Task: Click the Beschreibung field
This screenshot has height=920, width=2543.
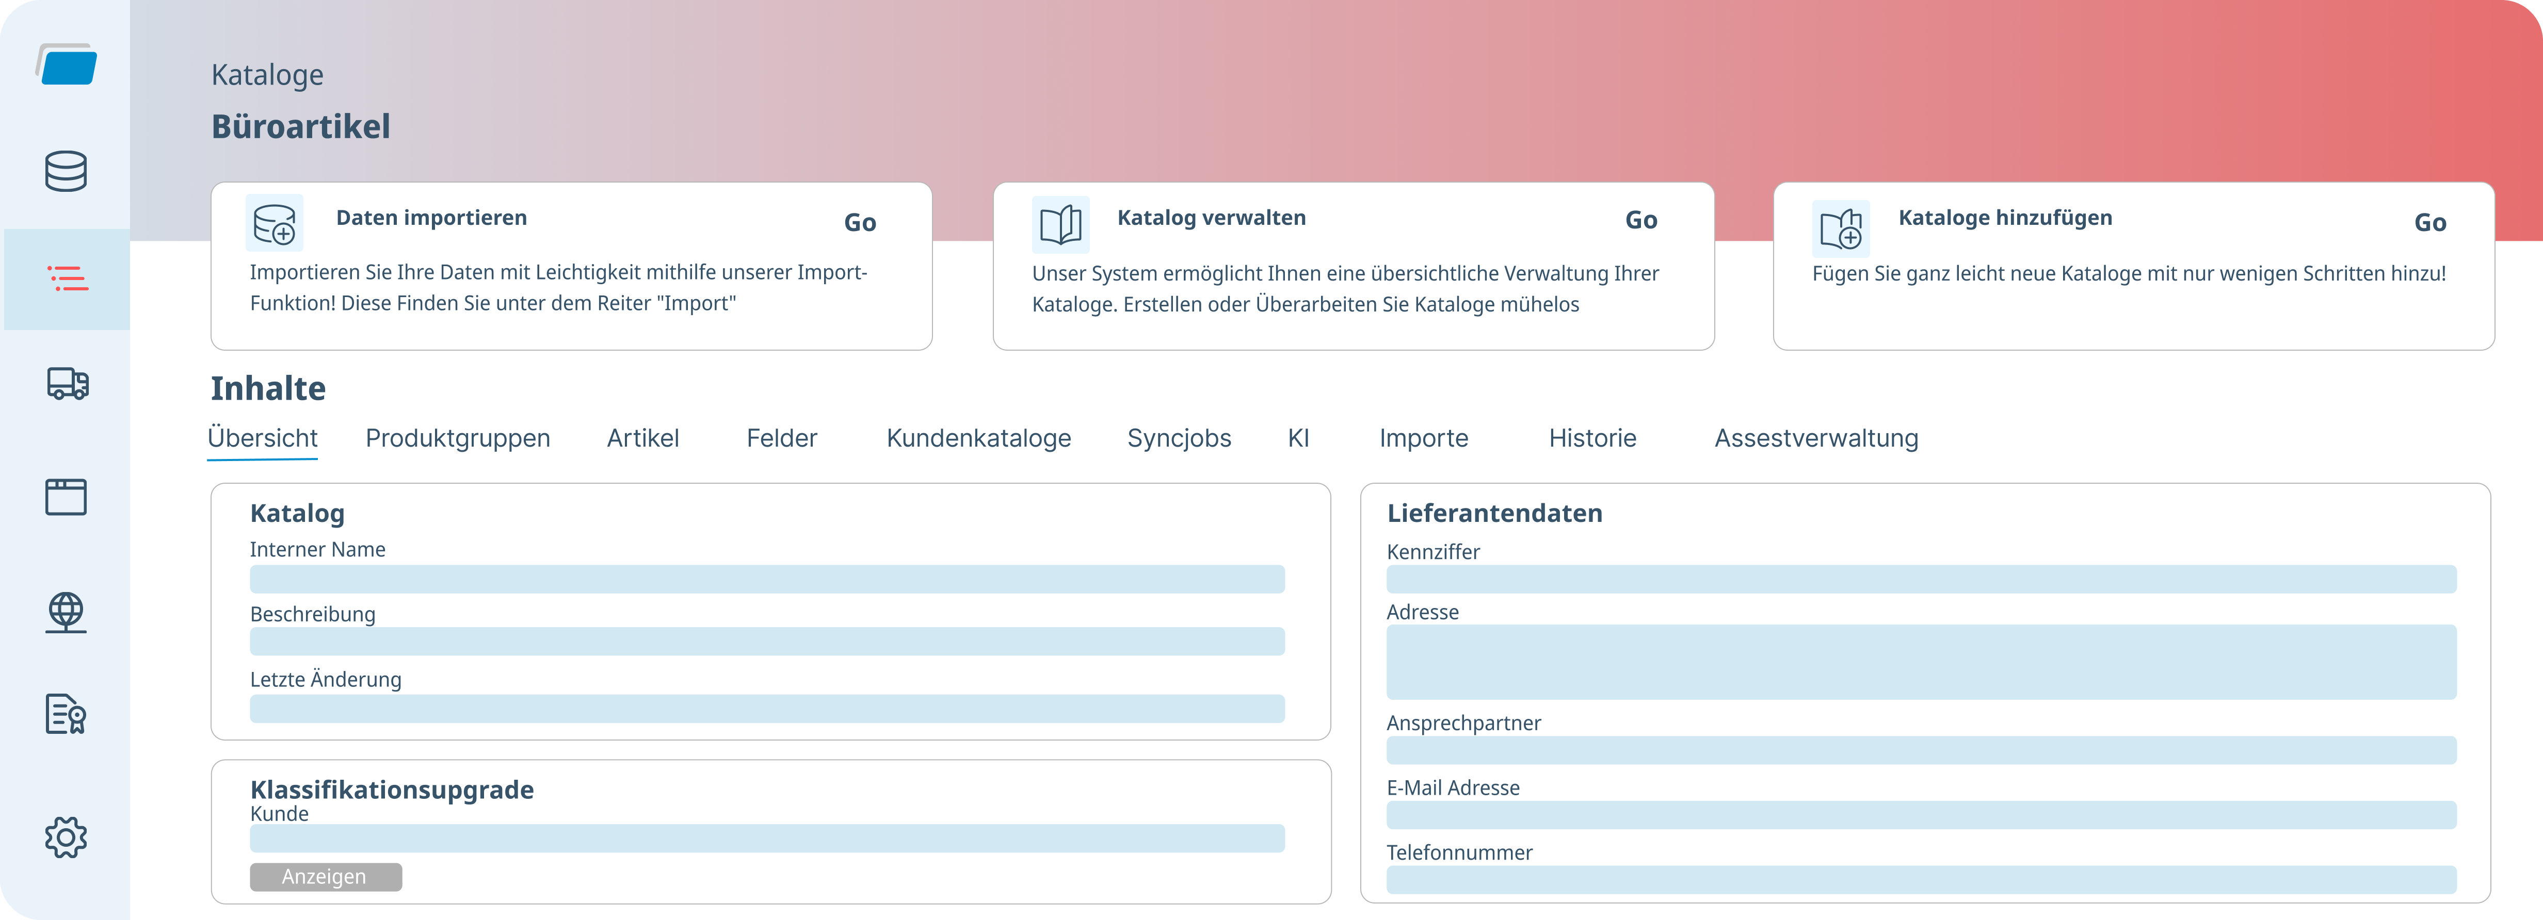Action: (767, 642)
